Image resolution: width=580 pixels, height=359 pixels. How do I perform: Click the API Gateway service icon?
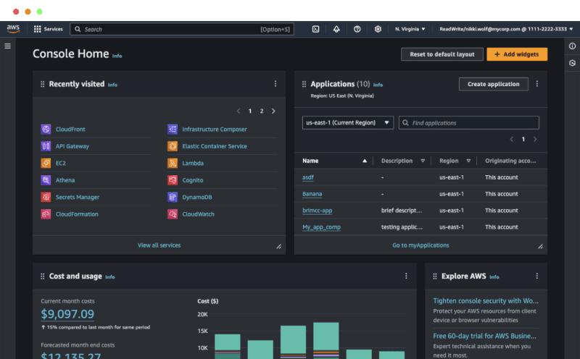coord(46,146)
